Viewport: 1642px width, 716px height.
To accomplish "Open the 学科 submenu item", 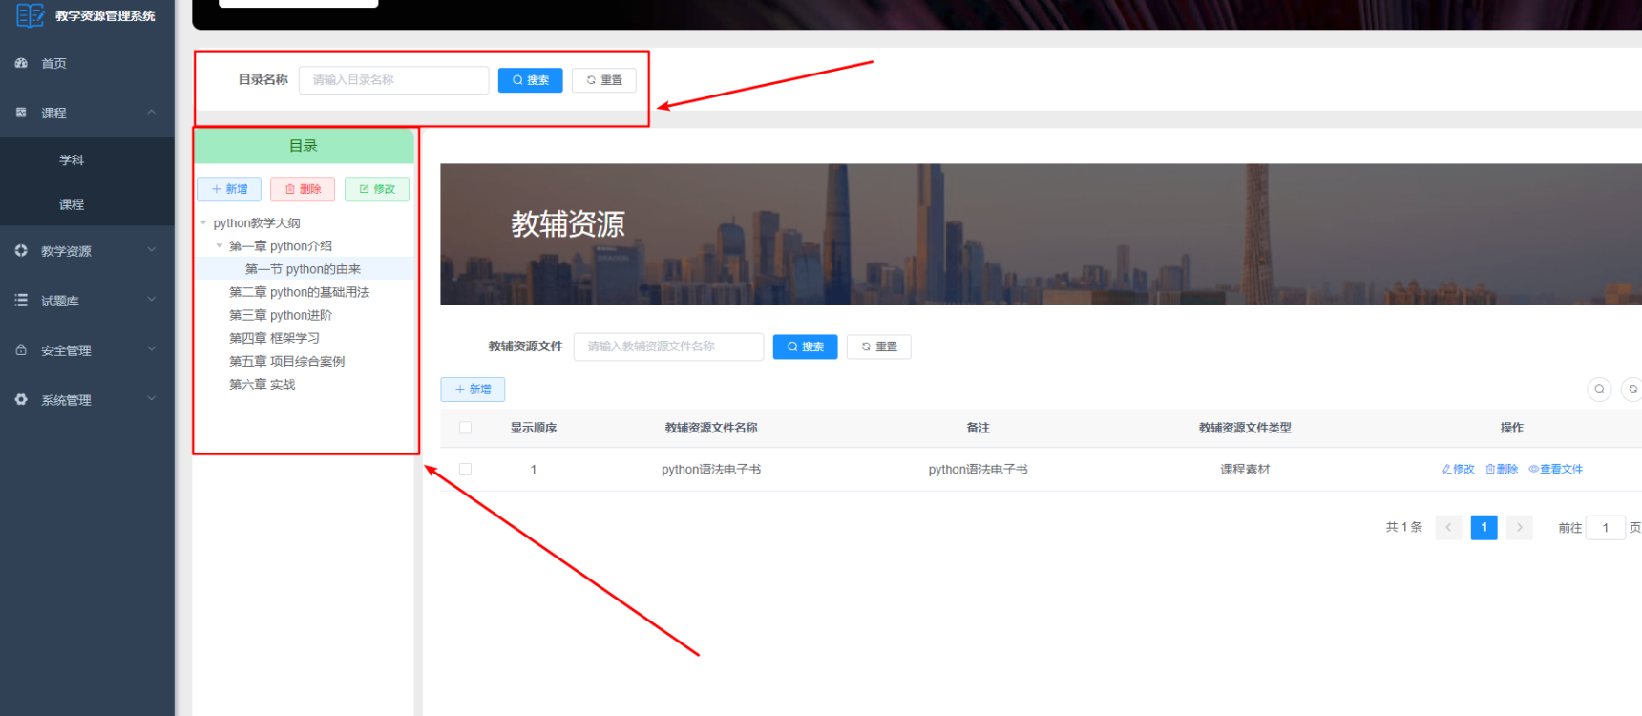I will pos(87,160).
